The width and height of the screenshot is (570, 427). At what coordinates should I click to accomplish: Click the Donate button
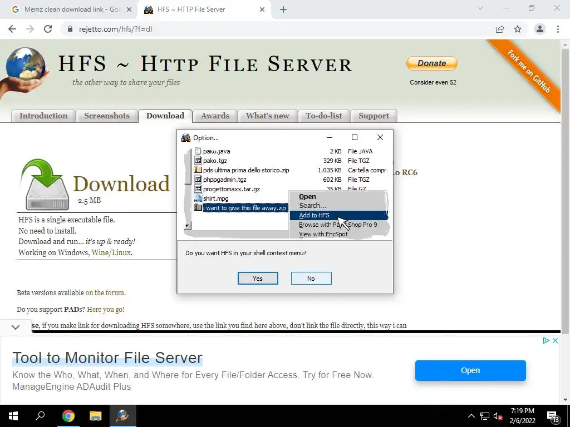pos(431,63)
